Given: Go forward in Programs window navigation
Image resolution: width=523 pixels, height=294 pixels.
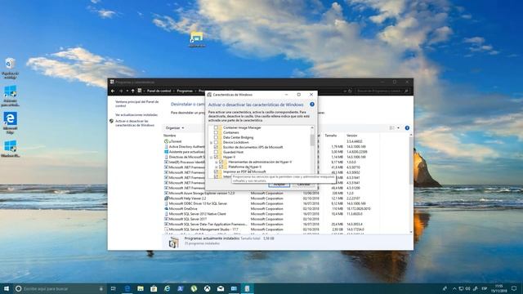Looking at the screenshot, I should pos(121,91).
